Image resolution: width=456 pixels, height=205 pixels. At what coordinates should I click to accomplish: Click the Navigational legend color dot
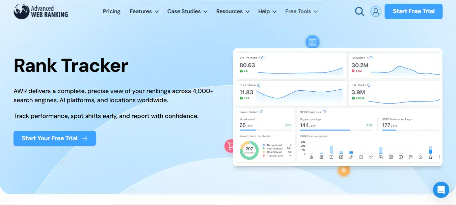(264, 145)
